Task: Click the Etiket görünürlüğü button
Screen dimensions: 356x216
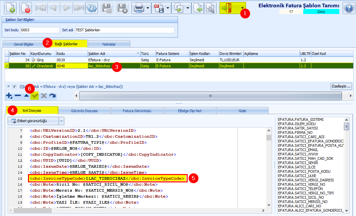Action: (x=33, y=121)
